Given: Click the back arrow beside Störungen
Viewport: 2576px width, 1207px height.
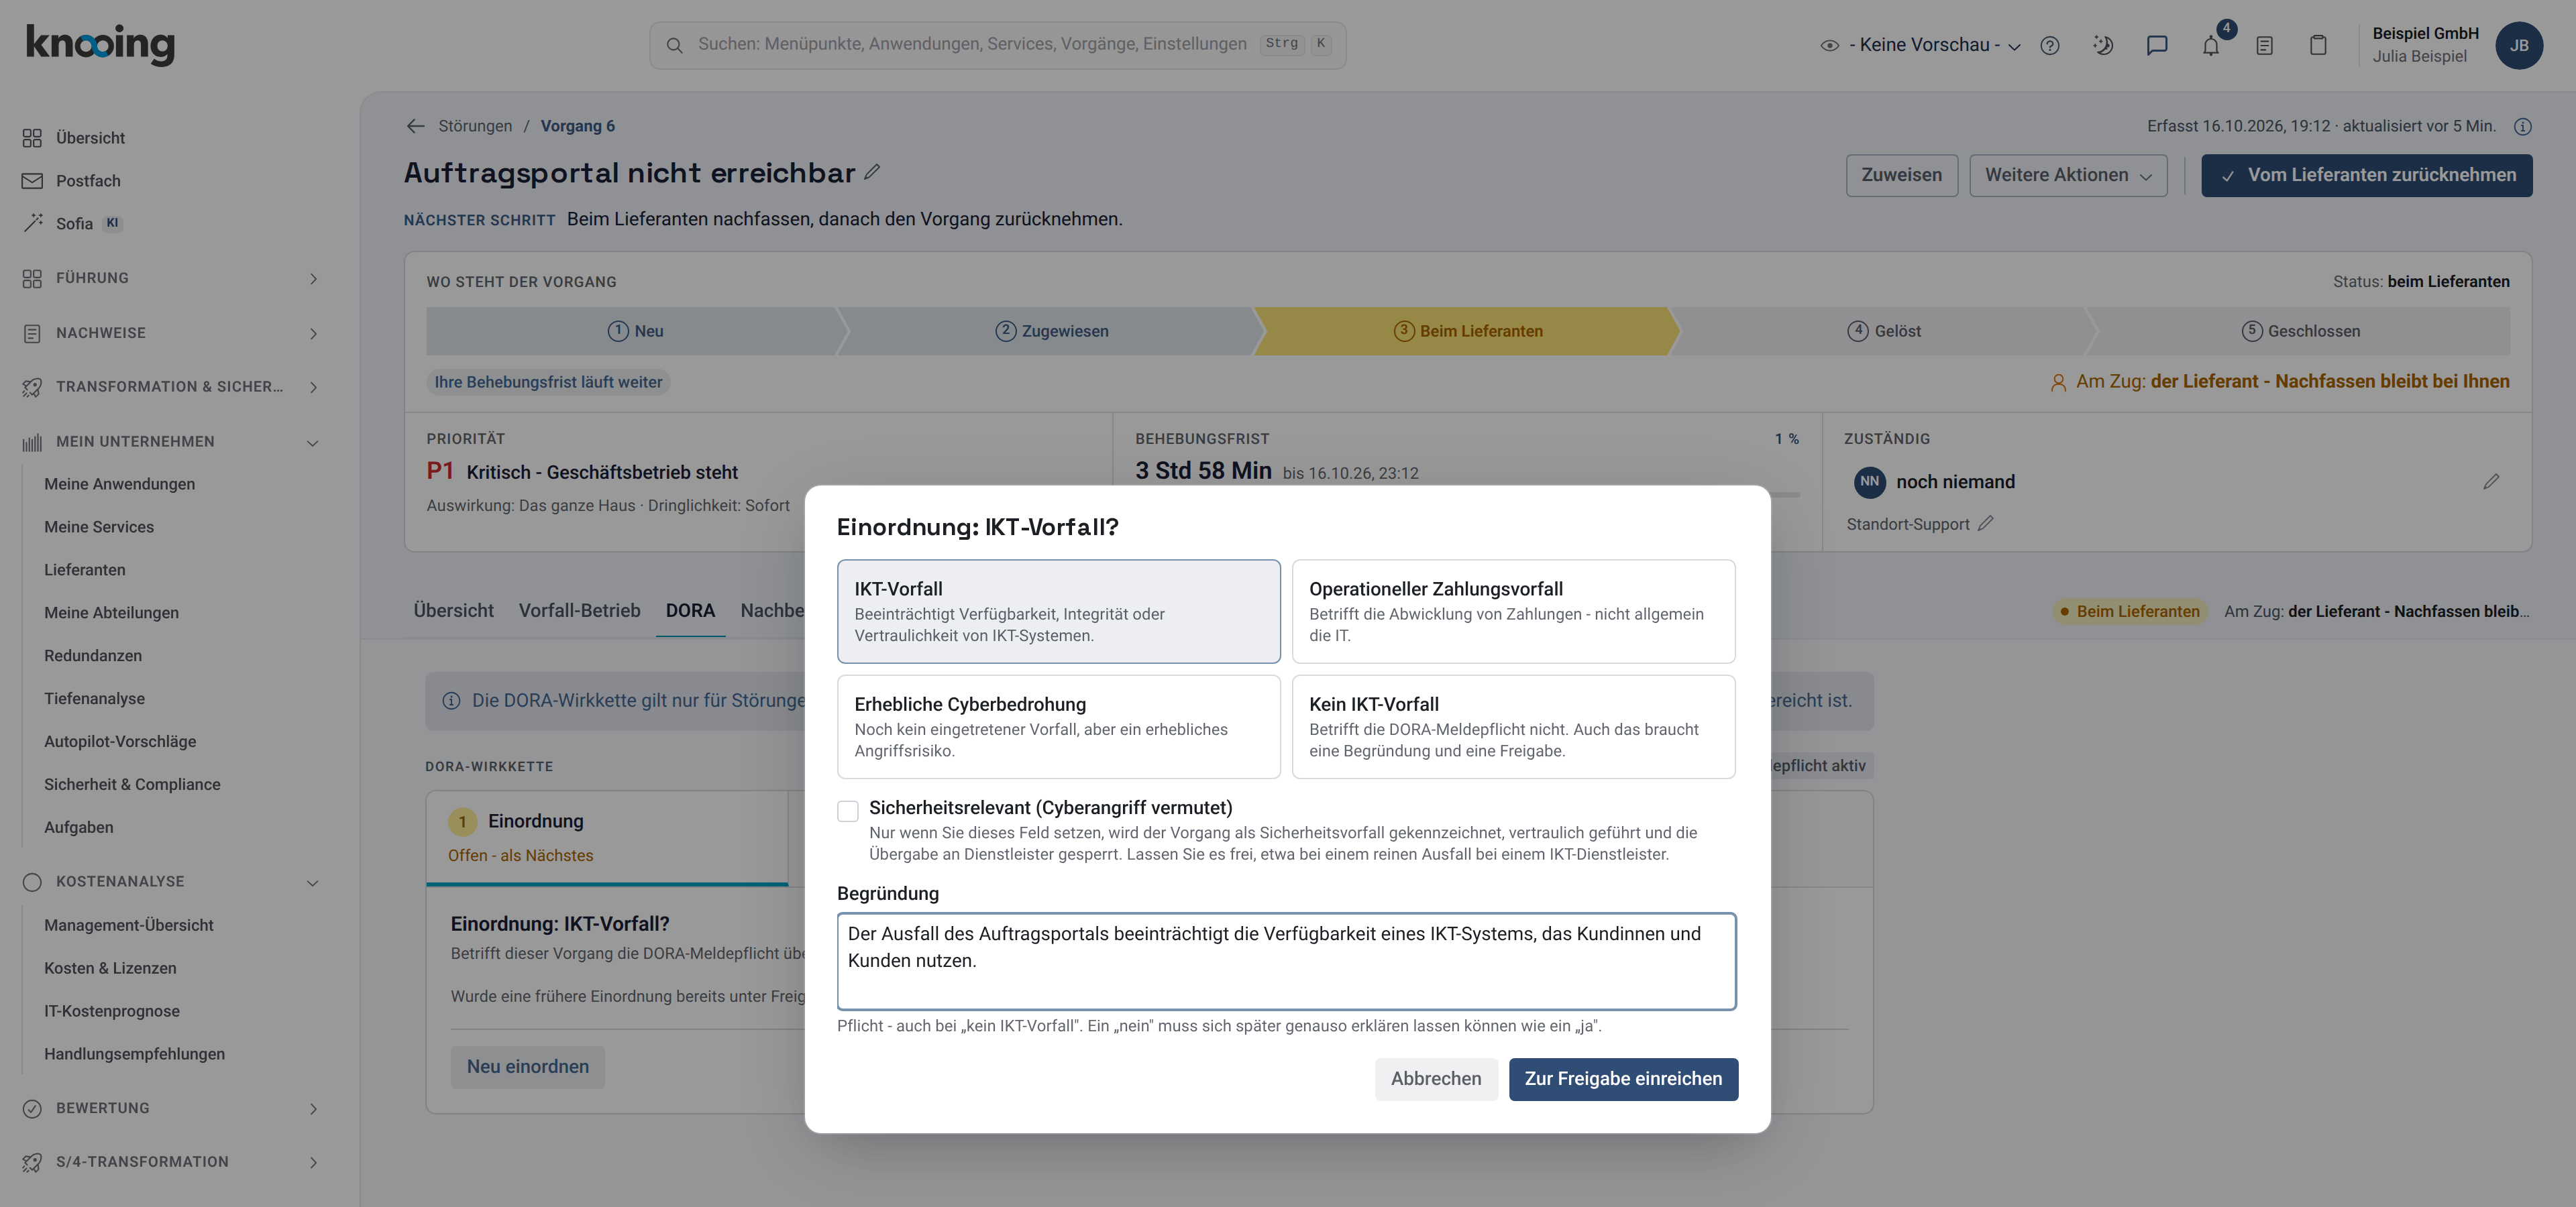Looking at the screenshot, I should (416, 126).
